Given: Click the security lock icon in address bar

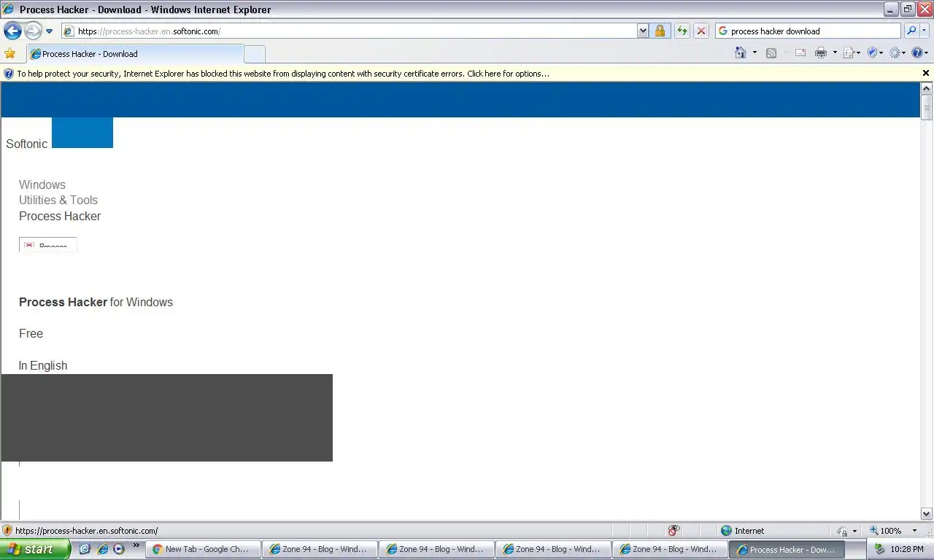Looking at the screenshot, I should (x=660, y=31).
